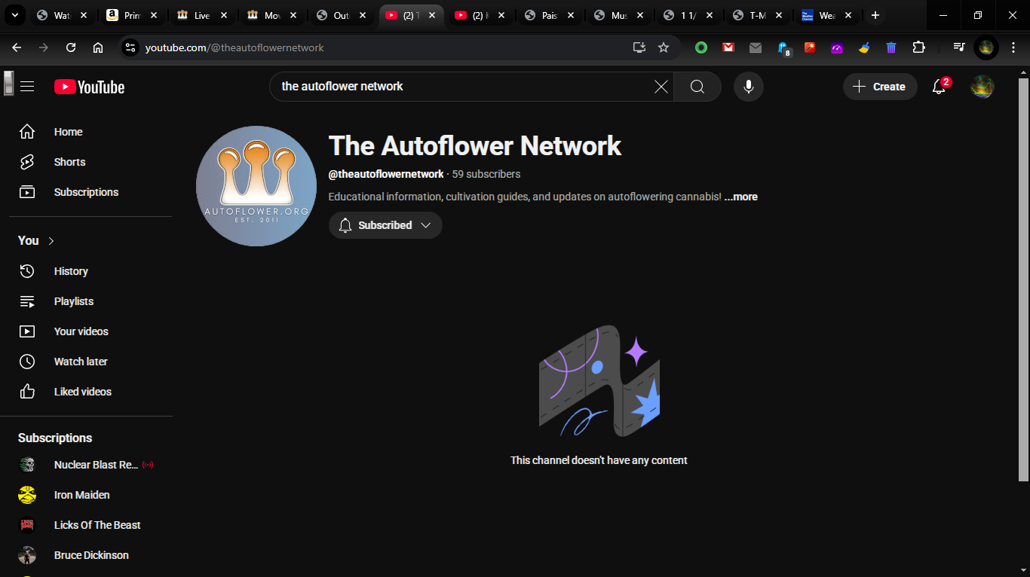This screenshot has width=1030, height=577.
Task: Open the browser three-dot menu
Action: pos(1014,47)
